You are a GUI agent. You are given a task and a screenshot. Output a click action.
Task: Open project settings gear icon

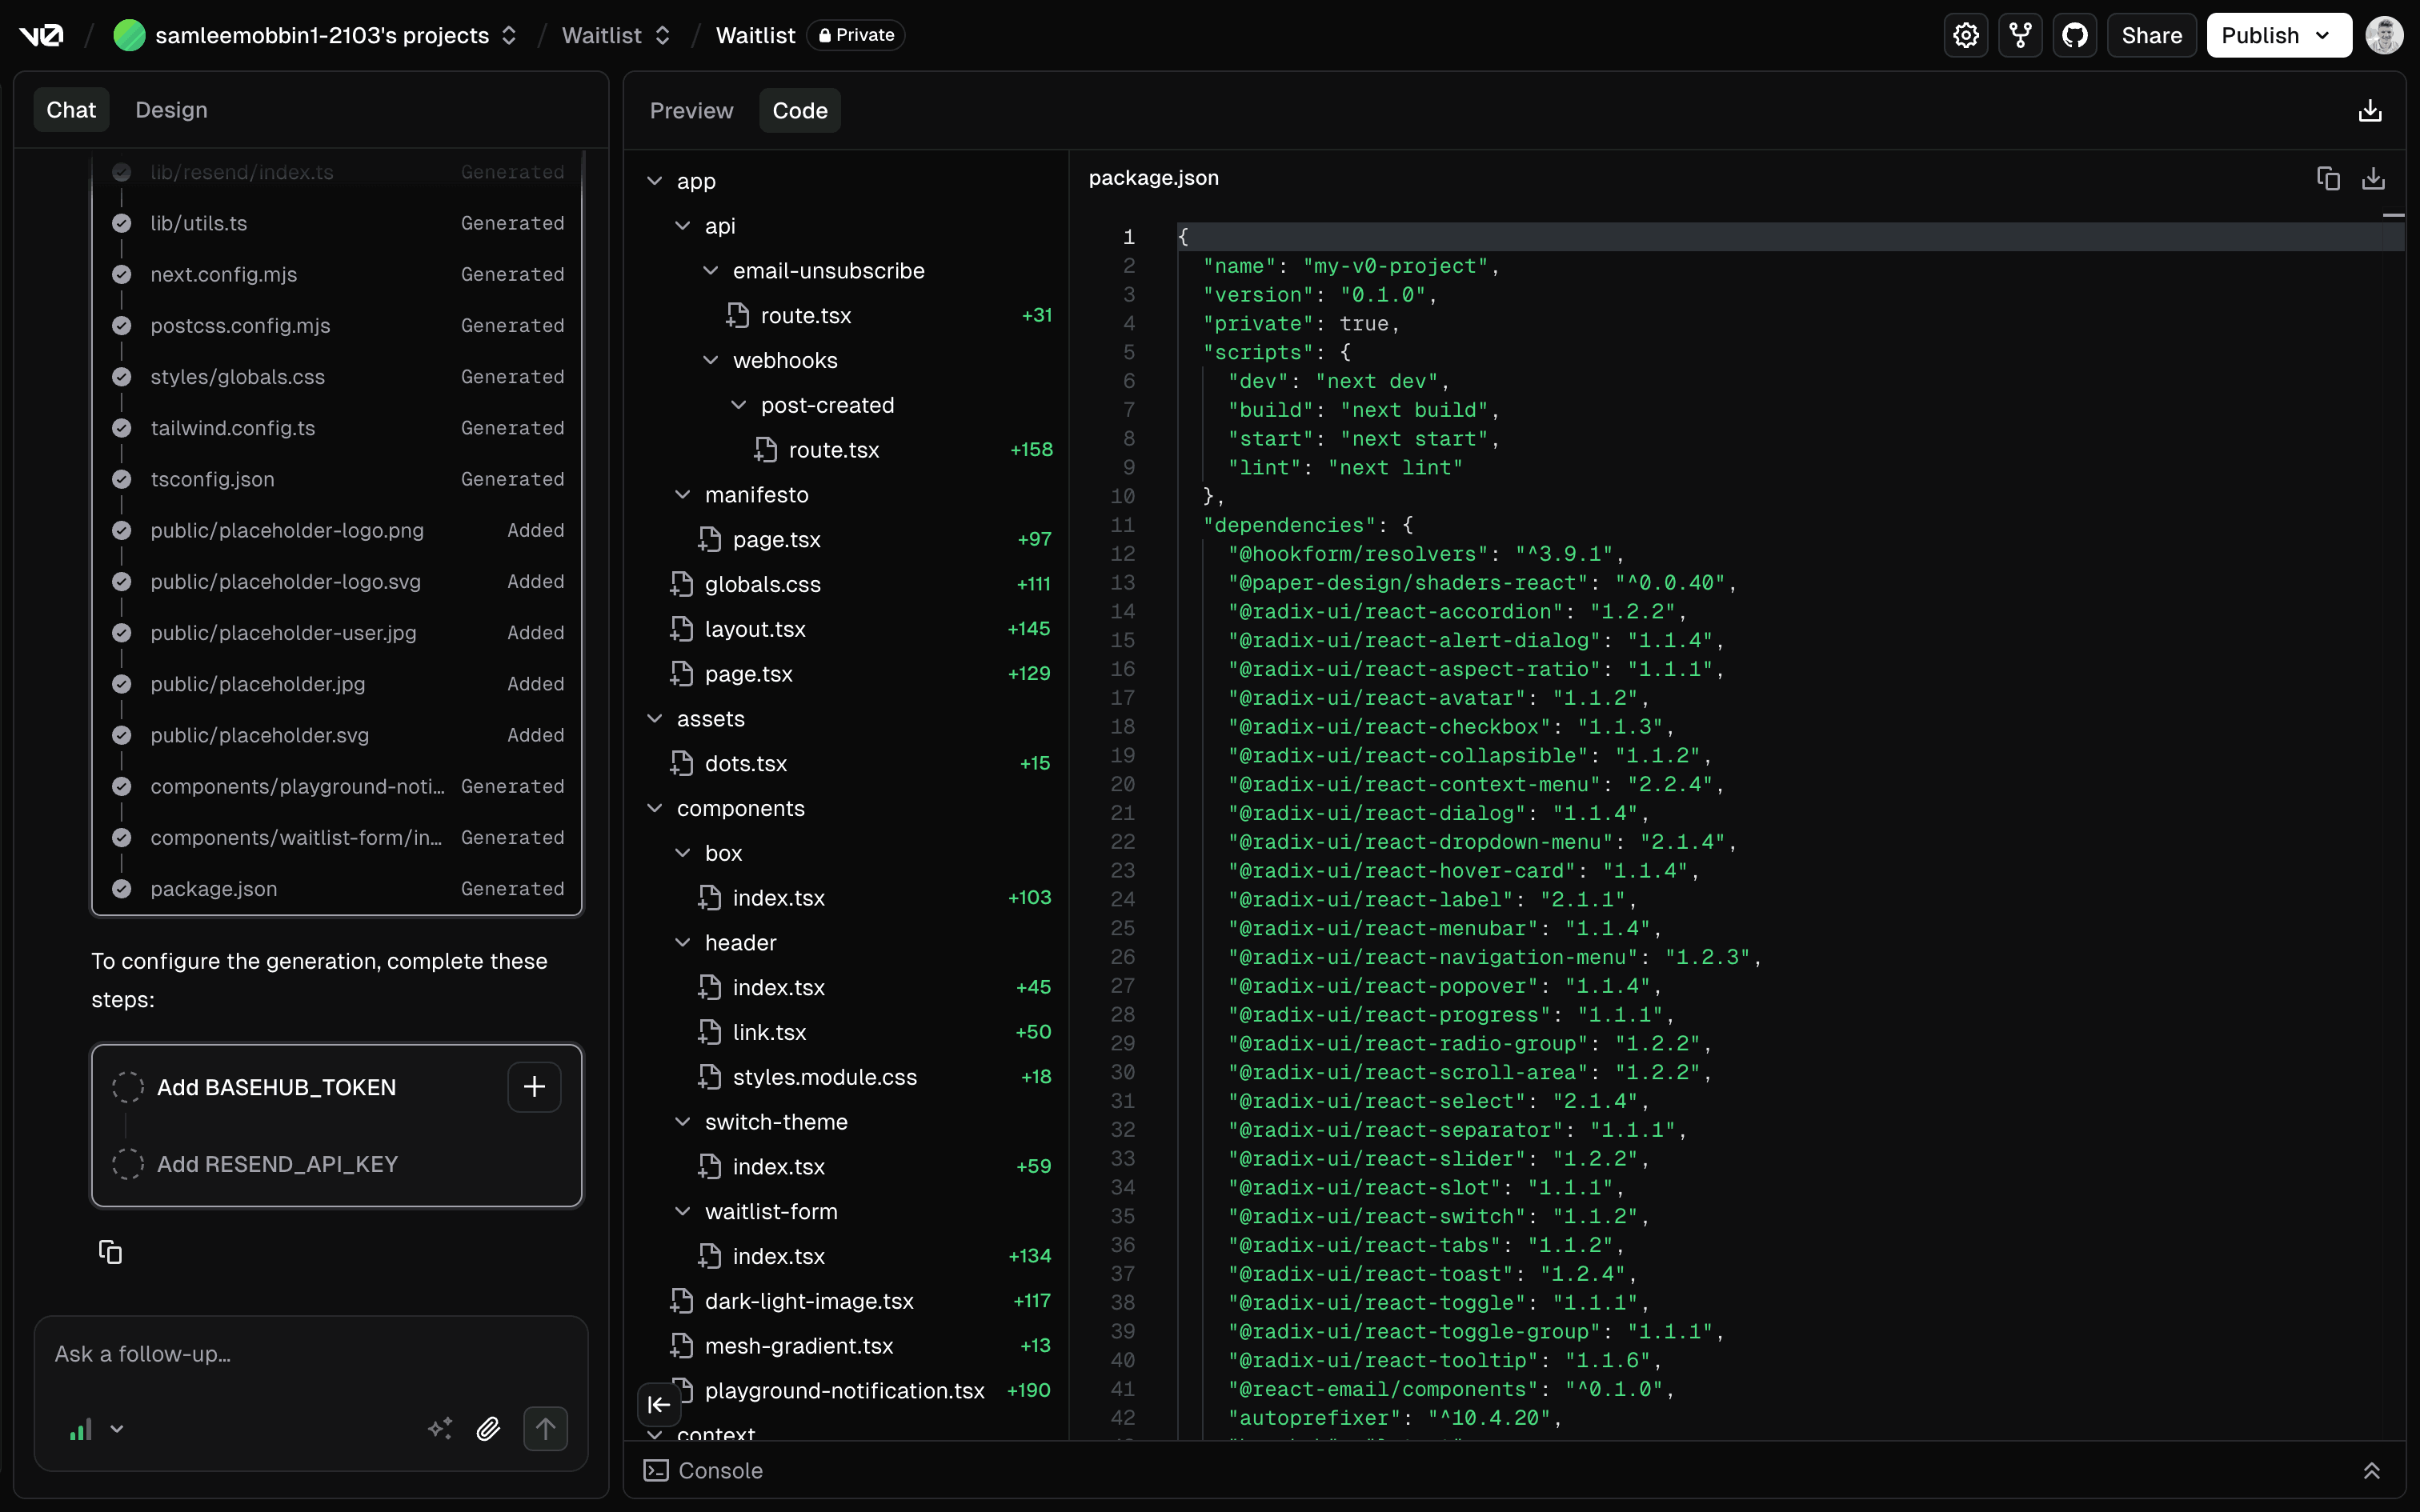(x=1965, y=36)
